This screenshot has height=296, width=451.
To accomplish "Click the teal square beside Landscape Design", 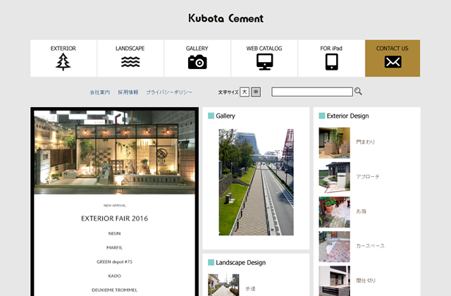I will tap(211, 262).
